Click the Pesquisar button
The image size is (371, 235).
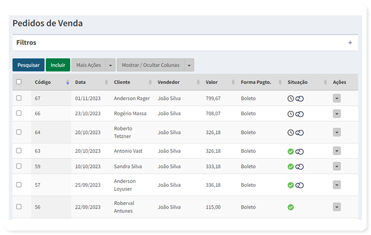click(28, 65)
